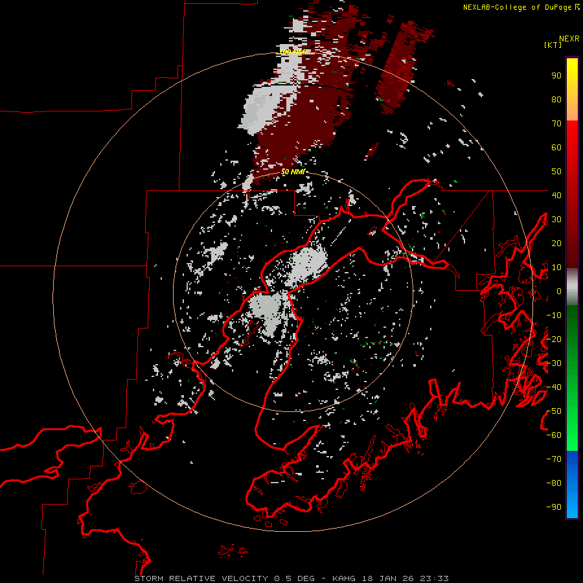The width and height of the screenshot is (583, 583).
Task: Select the -90 value on the velocity scale
Action: point(554,507)
